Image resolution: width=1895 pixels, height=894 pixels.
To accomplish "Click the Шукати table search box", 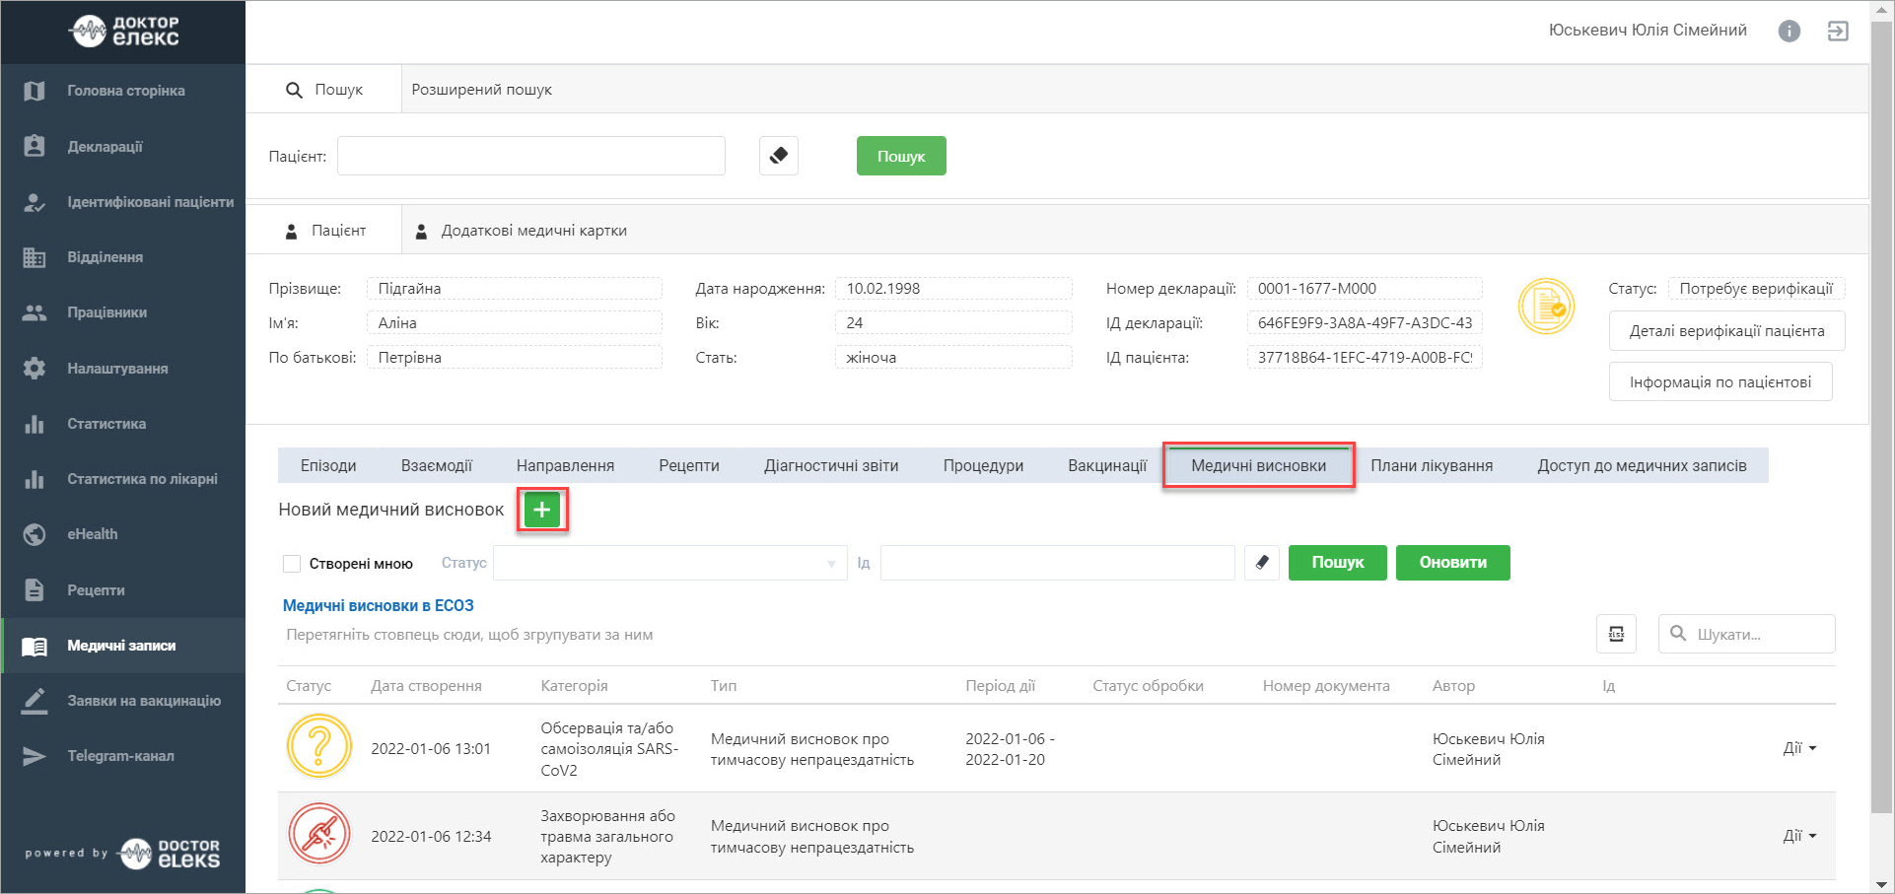I will pos(1746,634).
